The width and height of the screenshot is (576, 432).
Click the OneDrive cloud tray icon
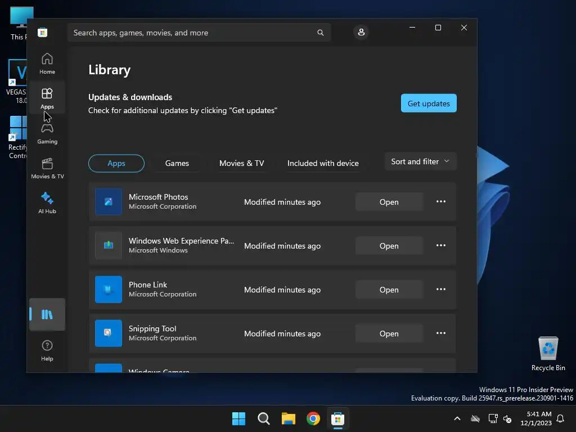tap(475, 418)
